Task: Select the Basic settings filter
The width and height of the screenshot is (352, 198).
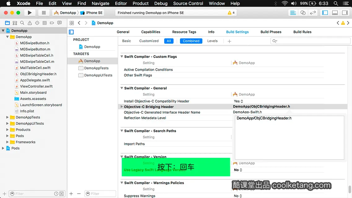Action: [127, 41]
